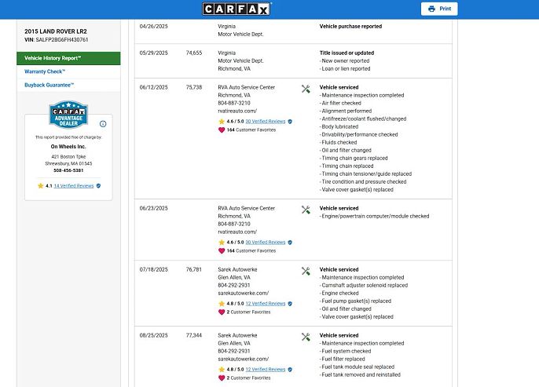Open sarekautowerke.com/ link in 07/18/2025 entry
Viewport: 539px width, 387px height.
click(x=244, y=294)
